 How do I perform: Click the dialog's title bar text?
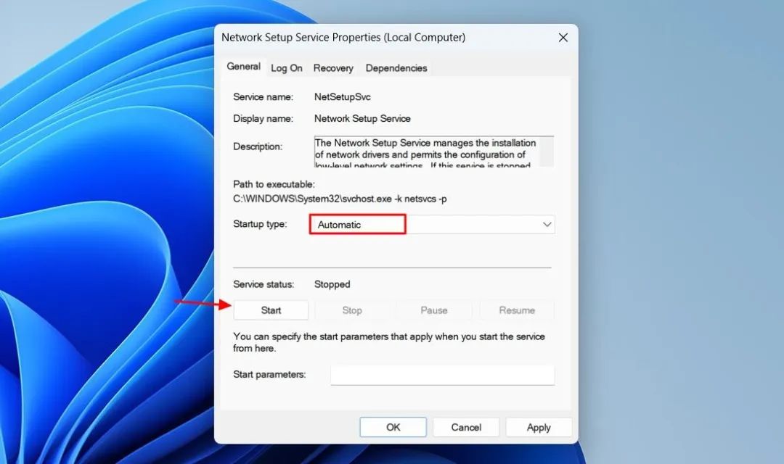pos(343,38)
